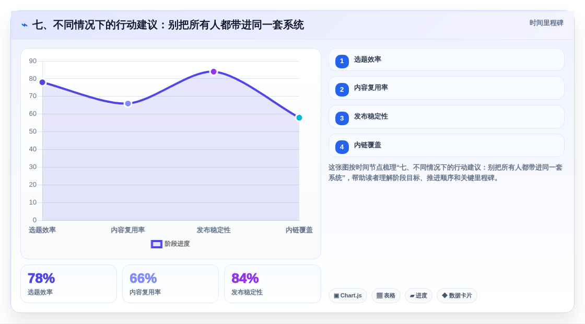This screenshot has width=585, height=324.
Task: Click the description paragraph starting 这张图按时间节点
Action: point(446,173)
